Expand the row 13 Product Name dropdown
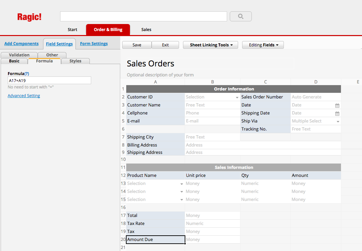The height and width of the screenshot is (251, 362). click(x=182, y=184)
